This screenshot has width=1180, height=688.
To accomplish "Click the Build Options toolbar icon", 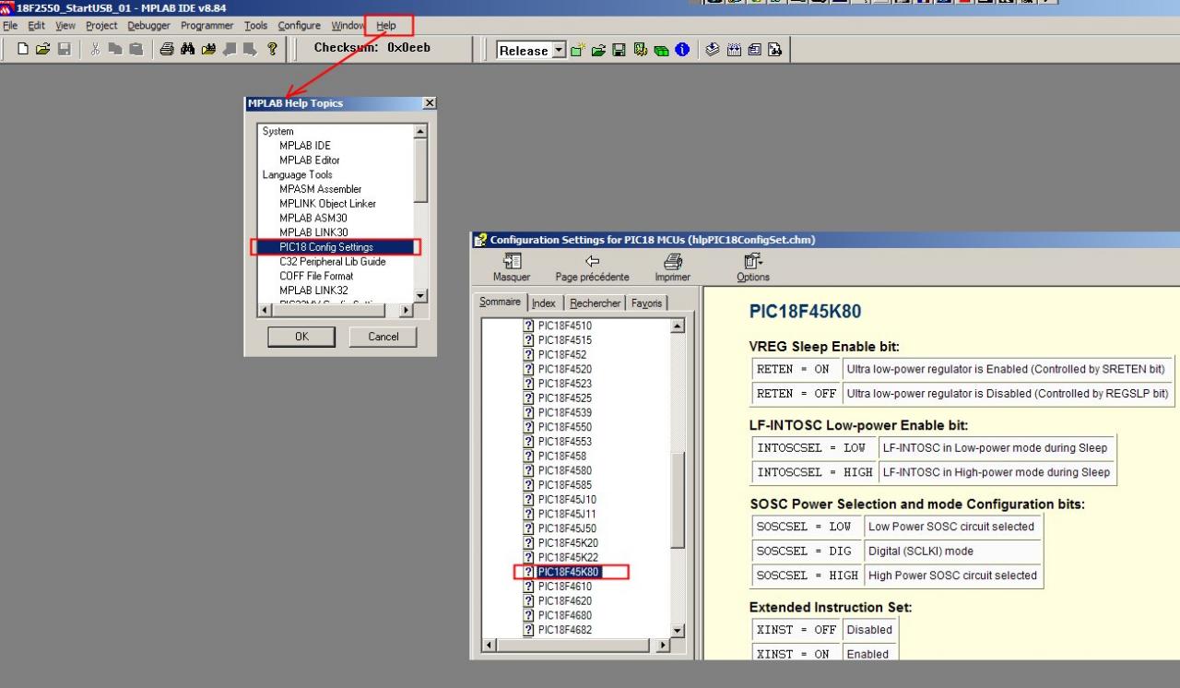I will click(x=640, y=51).
